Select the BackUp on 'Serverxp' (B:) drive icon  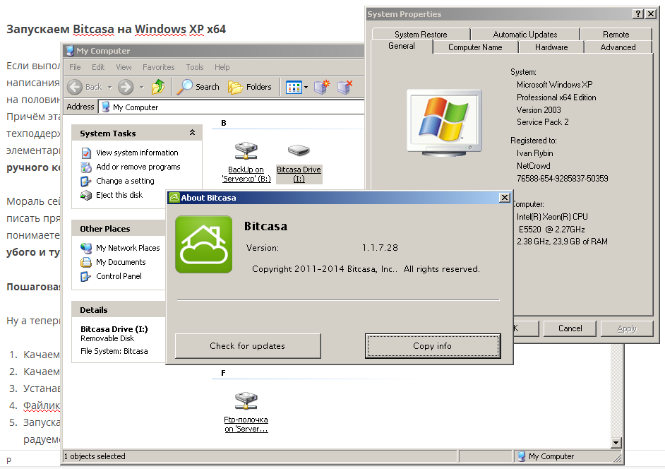(x=246, y=150)
